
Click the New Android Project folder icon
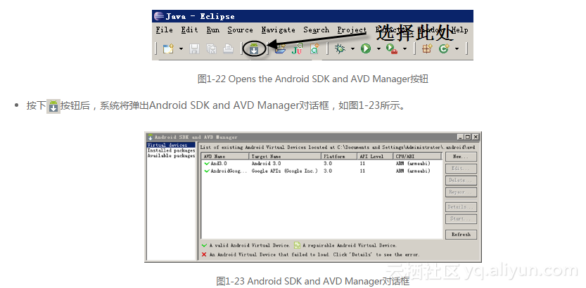[280, 48]
